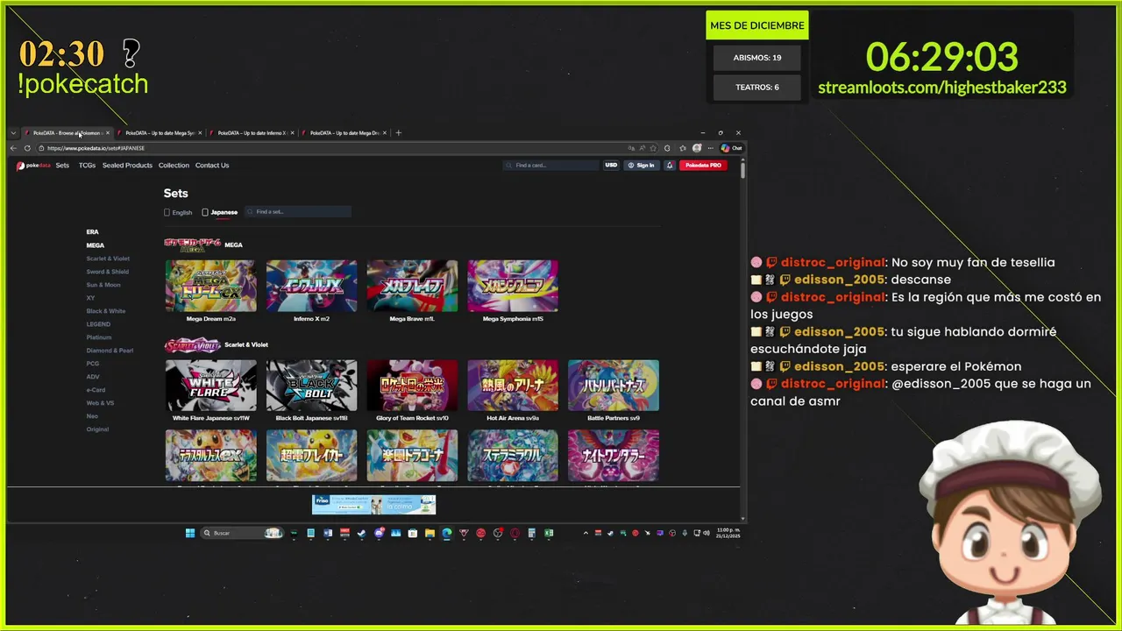The width and height of the screenshot is (1122, 631).
Task: Jump to Sun & Moon era in sidebar
Action: coord(103,285)
